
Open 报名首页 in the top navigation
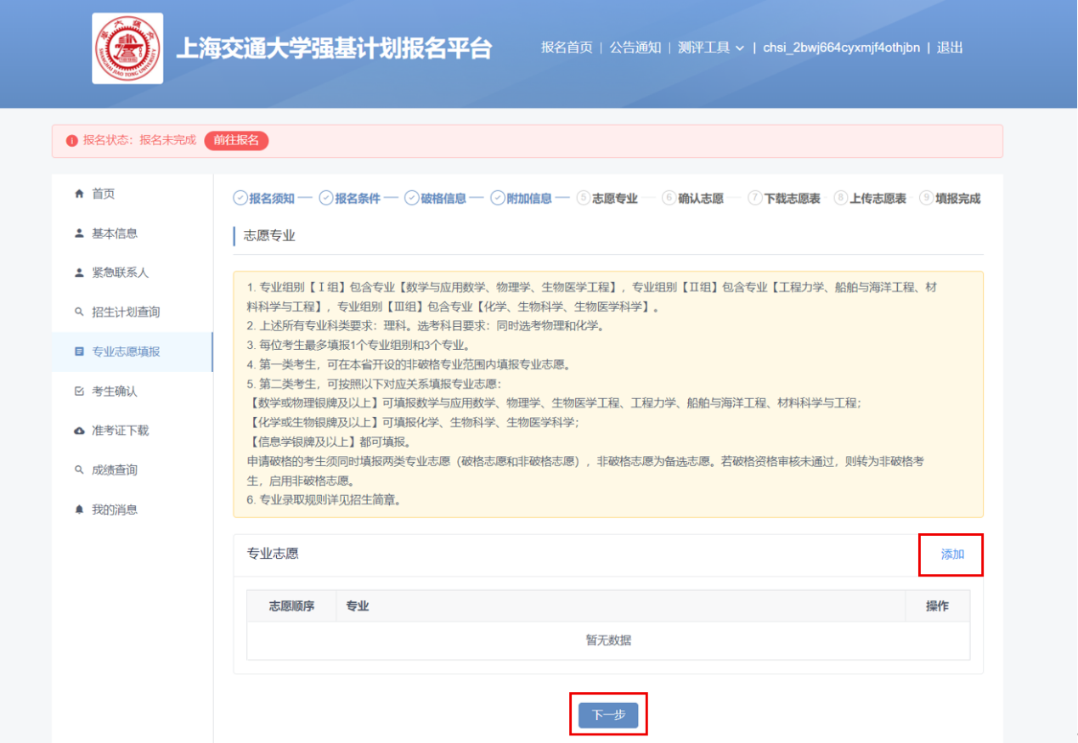click(567, 48)
